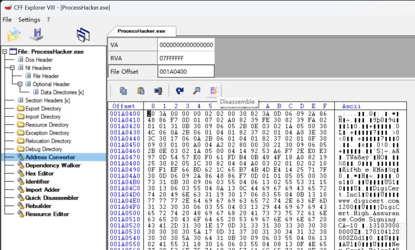Click the open file folder icon
This screenshot has width=415, height=250.
pos(14,34)
